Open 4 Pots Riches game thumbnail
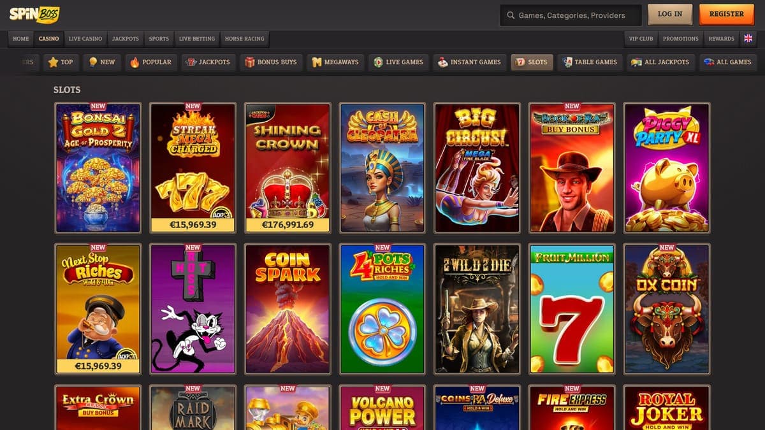Screen dimensions: 765x430 coord(382,309)
